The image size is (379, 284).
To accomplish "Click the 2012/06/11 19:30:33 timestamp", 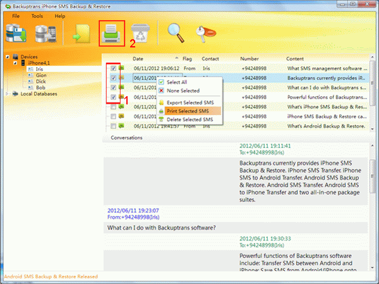I will point(265,238).
